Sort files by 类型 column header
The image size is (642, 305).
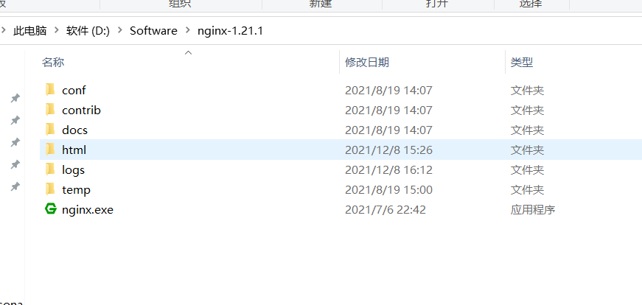tap(522, 63)
